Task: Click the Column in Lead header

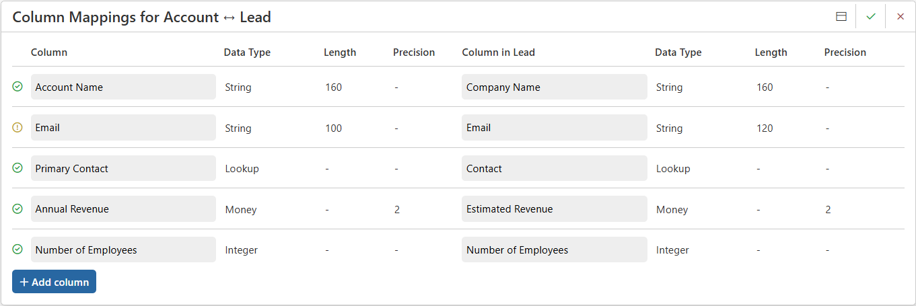Action: pyautogui.click(x=498, y=52)
